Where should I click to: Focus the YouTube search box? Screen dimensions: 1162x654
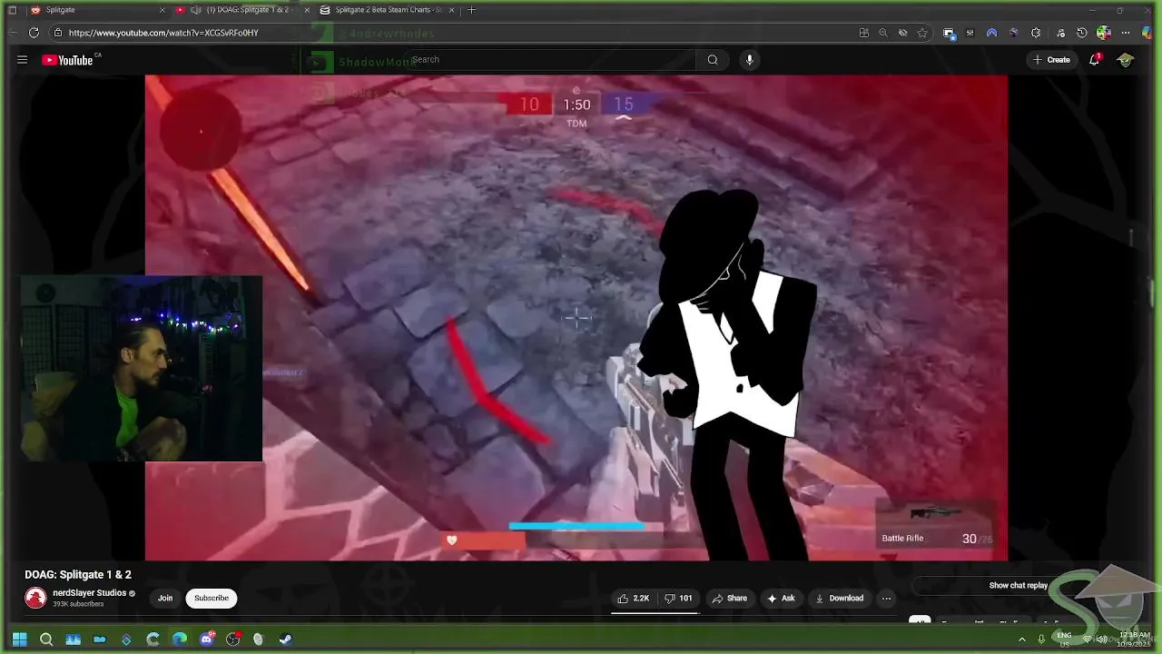tap(549, 60)
